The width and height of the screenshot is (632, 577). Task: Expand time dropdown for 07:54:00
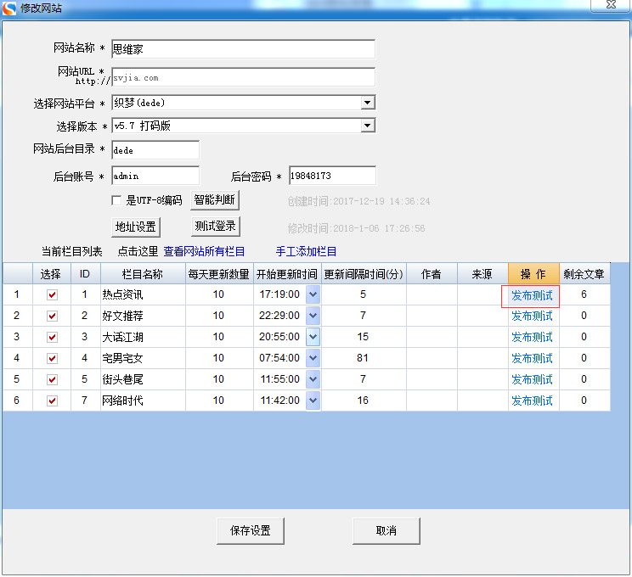tap(313, 358)
